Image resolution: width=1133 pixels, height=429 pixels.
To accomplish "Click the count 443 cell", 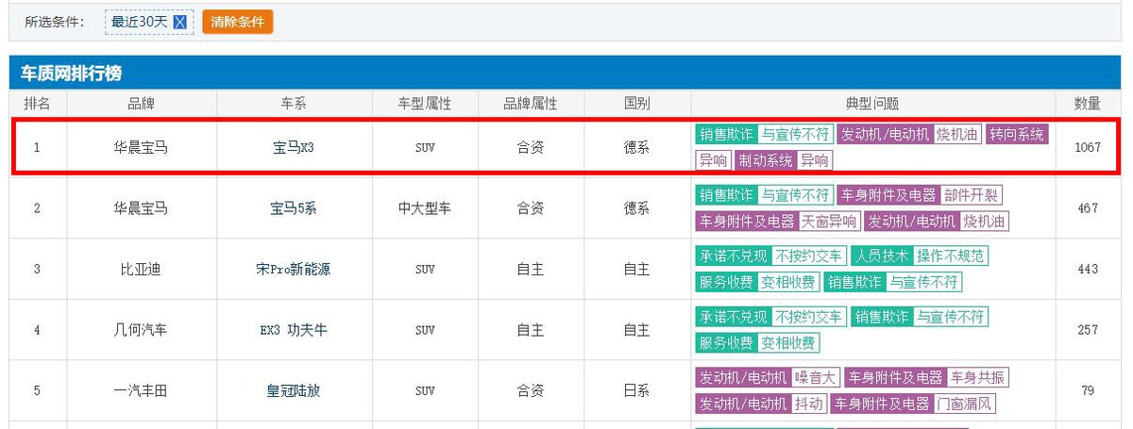I will coord(1088,270).
